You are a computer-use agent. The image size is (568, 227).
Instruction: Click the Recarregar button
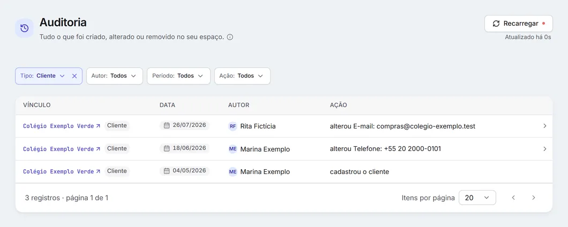[518, 24]
